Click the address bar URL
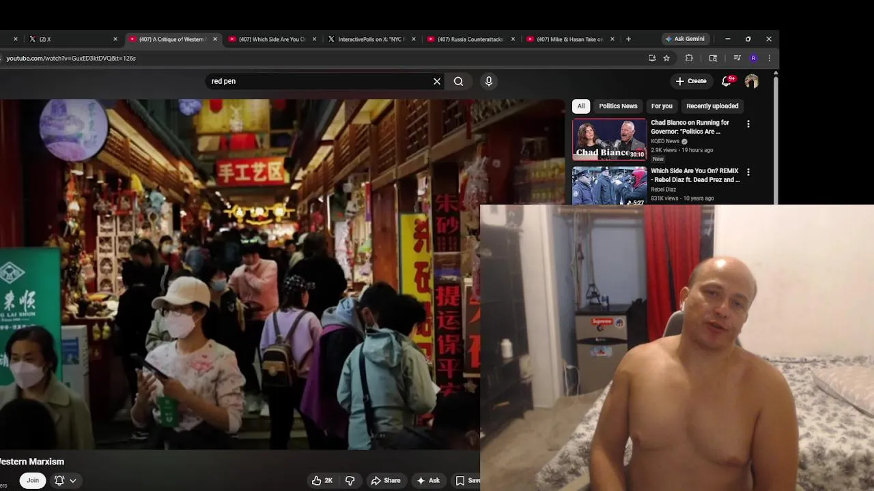The image size is (874, 491). (x=71, y=58)
